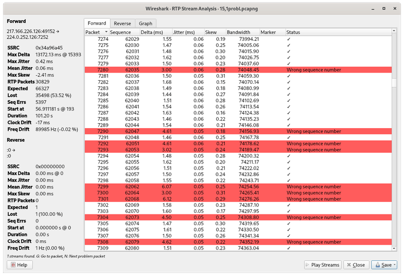404x276 pixels.
Task: Click the Start at 56.911181 s value
Action: pyautogui.click(x=55, y=109)
